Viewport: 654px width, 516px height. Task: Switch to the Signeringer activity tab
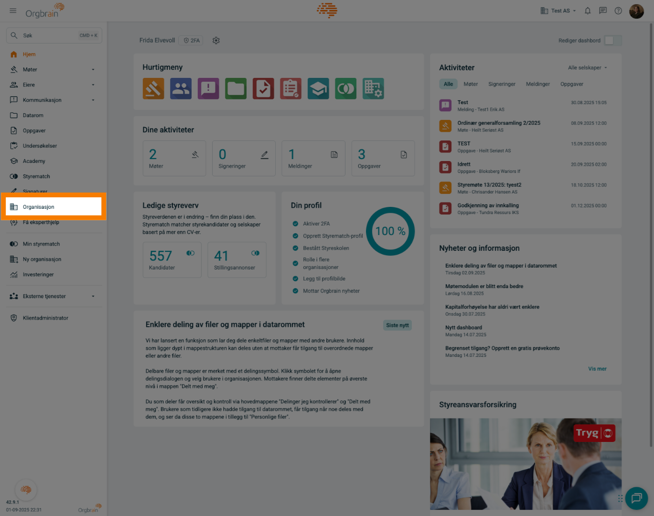[x=502, y=84]
